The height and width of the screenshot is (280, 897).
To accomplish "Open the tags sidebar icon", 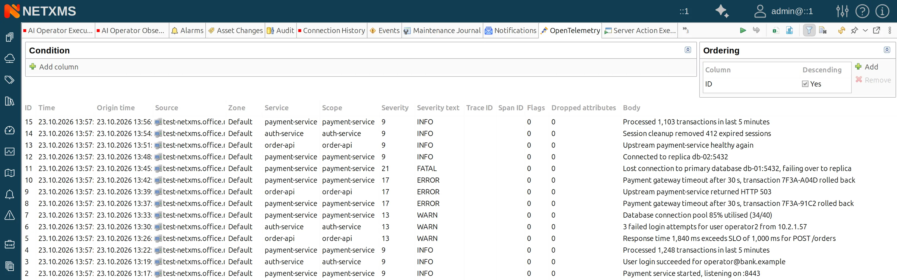I will [10, 80].
